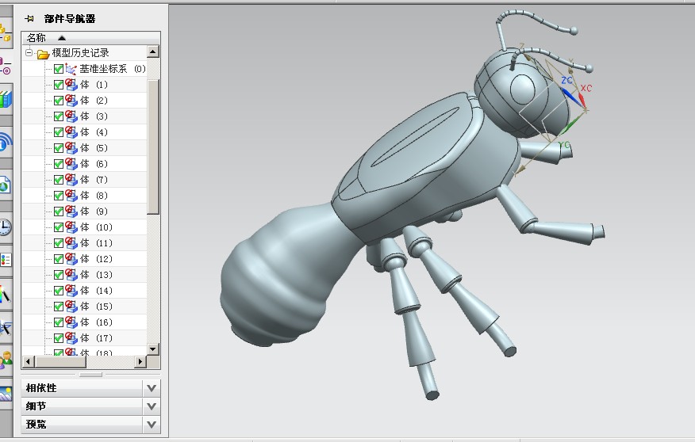The width and height of the screenshot is (695, 442).
Task: Open the Assembly Navigator sidebar tab
Action: pyautogui.click(x=5, y=33)
